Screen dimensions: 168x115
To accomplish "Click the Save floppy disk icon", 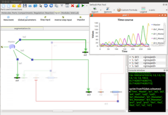I will [x=25, y=5].
